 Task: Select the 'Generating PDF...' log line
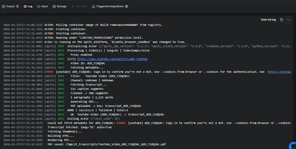[51, 102]
